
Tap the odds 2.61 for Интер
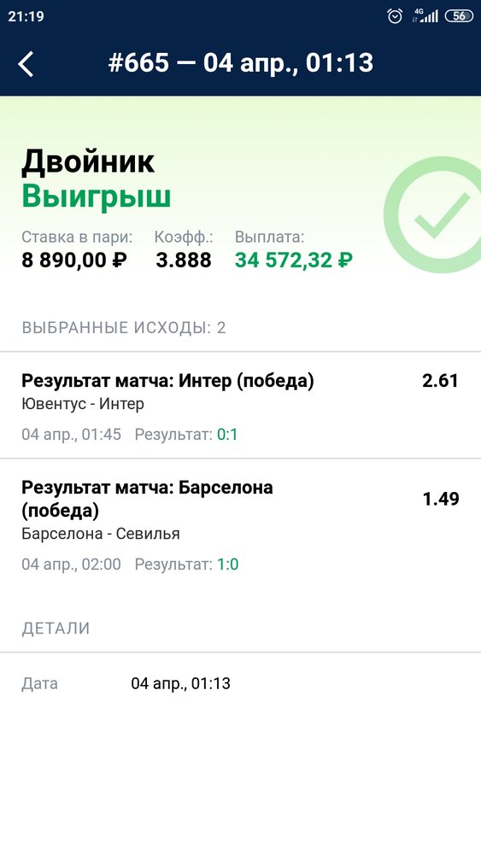[x=440, y=381]
